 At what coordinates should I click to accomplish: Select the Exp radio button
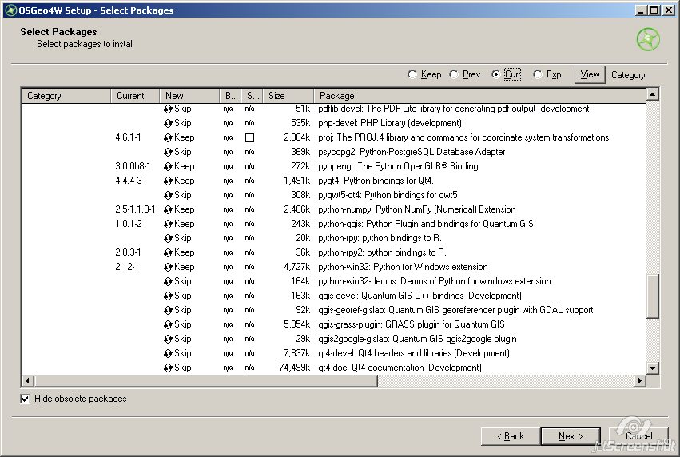537,74
